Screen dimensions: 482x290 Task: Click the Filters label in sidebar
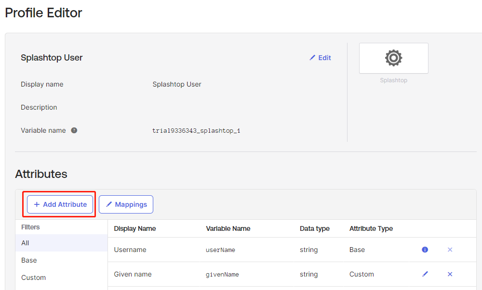point(30,227)
